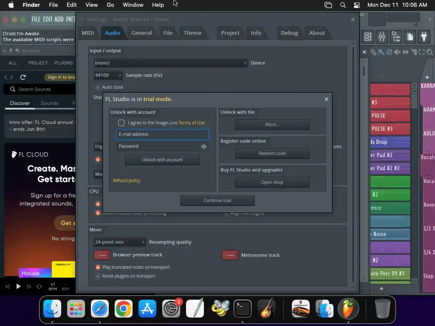Toggle the first CPU section option above mixer processing
The width and height of the screenshot is (435, 326).
pyautogui.click(x=98, y=204)
